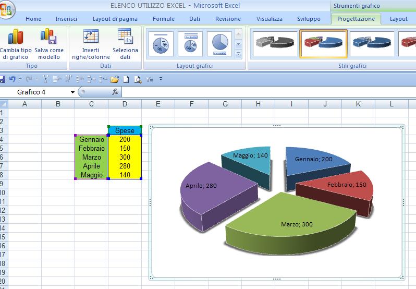The image size is (416, 289).
Task: Click the Office button logo
Action: coord(6,10)
